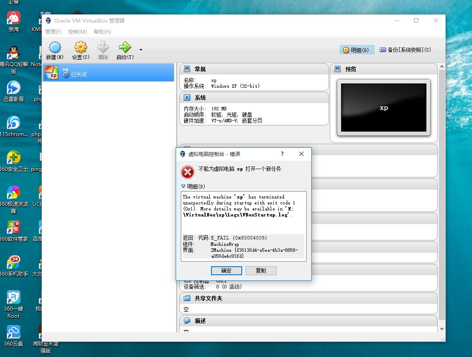
Task: Click the New (新建) toolbar icon
Action: [55, 48]
